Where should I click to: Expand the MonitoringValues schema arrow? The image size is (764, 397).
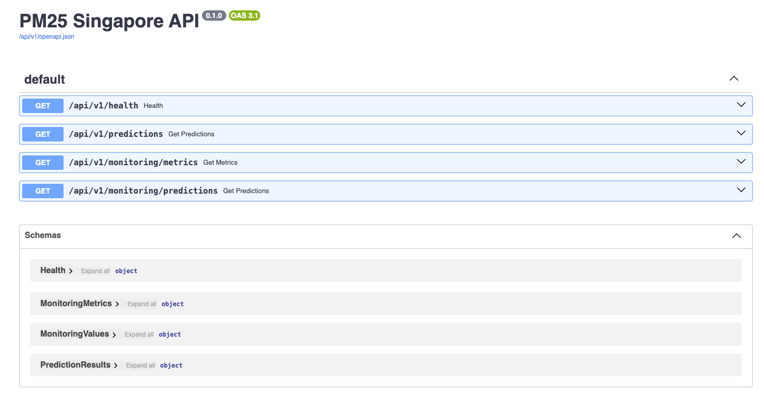tap(115, 335)
